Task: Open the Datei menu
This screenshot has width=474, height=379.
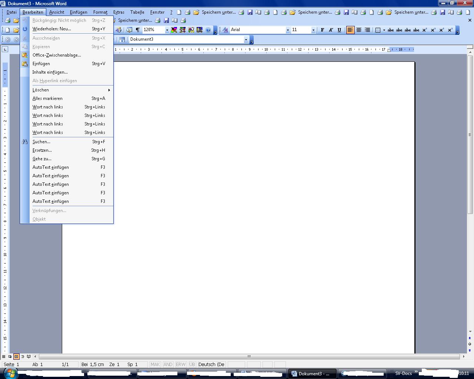Action: point(11,12)
